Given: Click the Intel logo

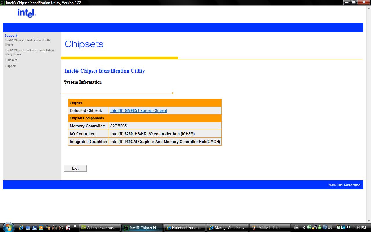Looking at the screenshot, I should point(27,13).
